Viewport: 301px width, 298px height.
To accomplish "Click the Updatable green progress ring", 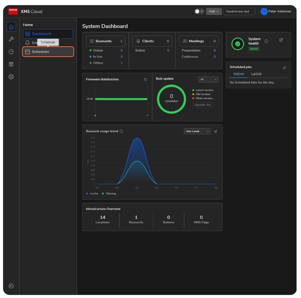I will [x=171, y=99].
